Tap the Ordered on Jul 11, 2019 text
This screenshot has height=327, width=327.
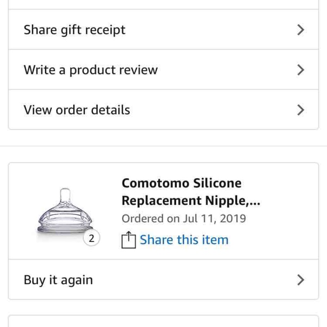point(184,219)
